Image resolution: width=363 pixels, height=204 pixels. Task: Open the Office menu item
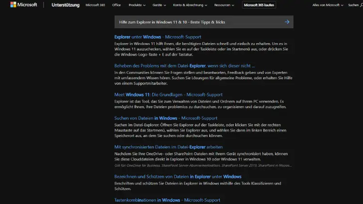116,5
